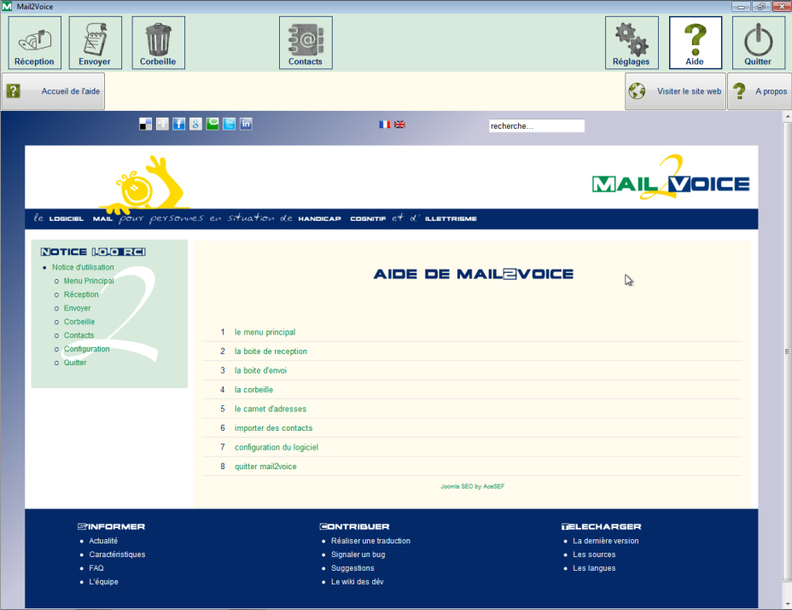
Task: Open help topic 'la corbeille'
Action: click(x=253, y=390)
